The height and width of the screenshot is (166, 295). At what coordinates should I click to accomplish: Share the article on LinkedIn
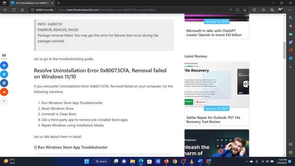pos(4,83)
